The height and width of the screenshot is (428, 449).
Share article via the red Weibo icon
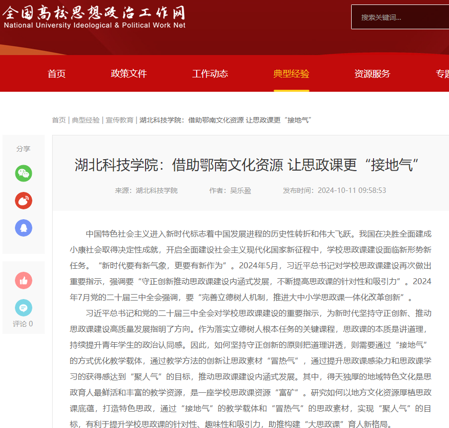tap(23, 200)
